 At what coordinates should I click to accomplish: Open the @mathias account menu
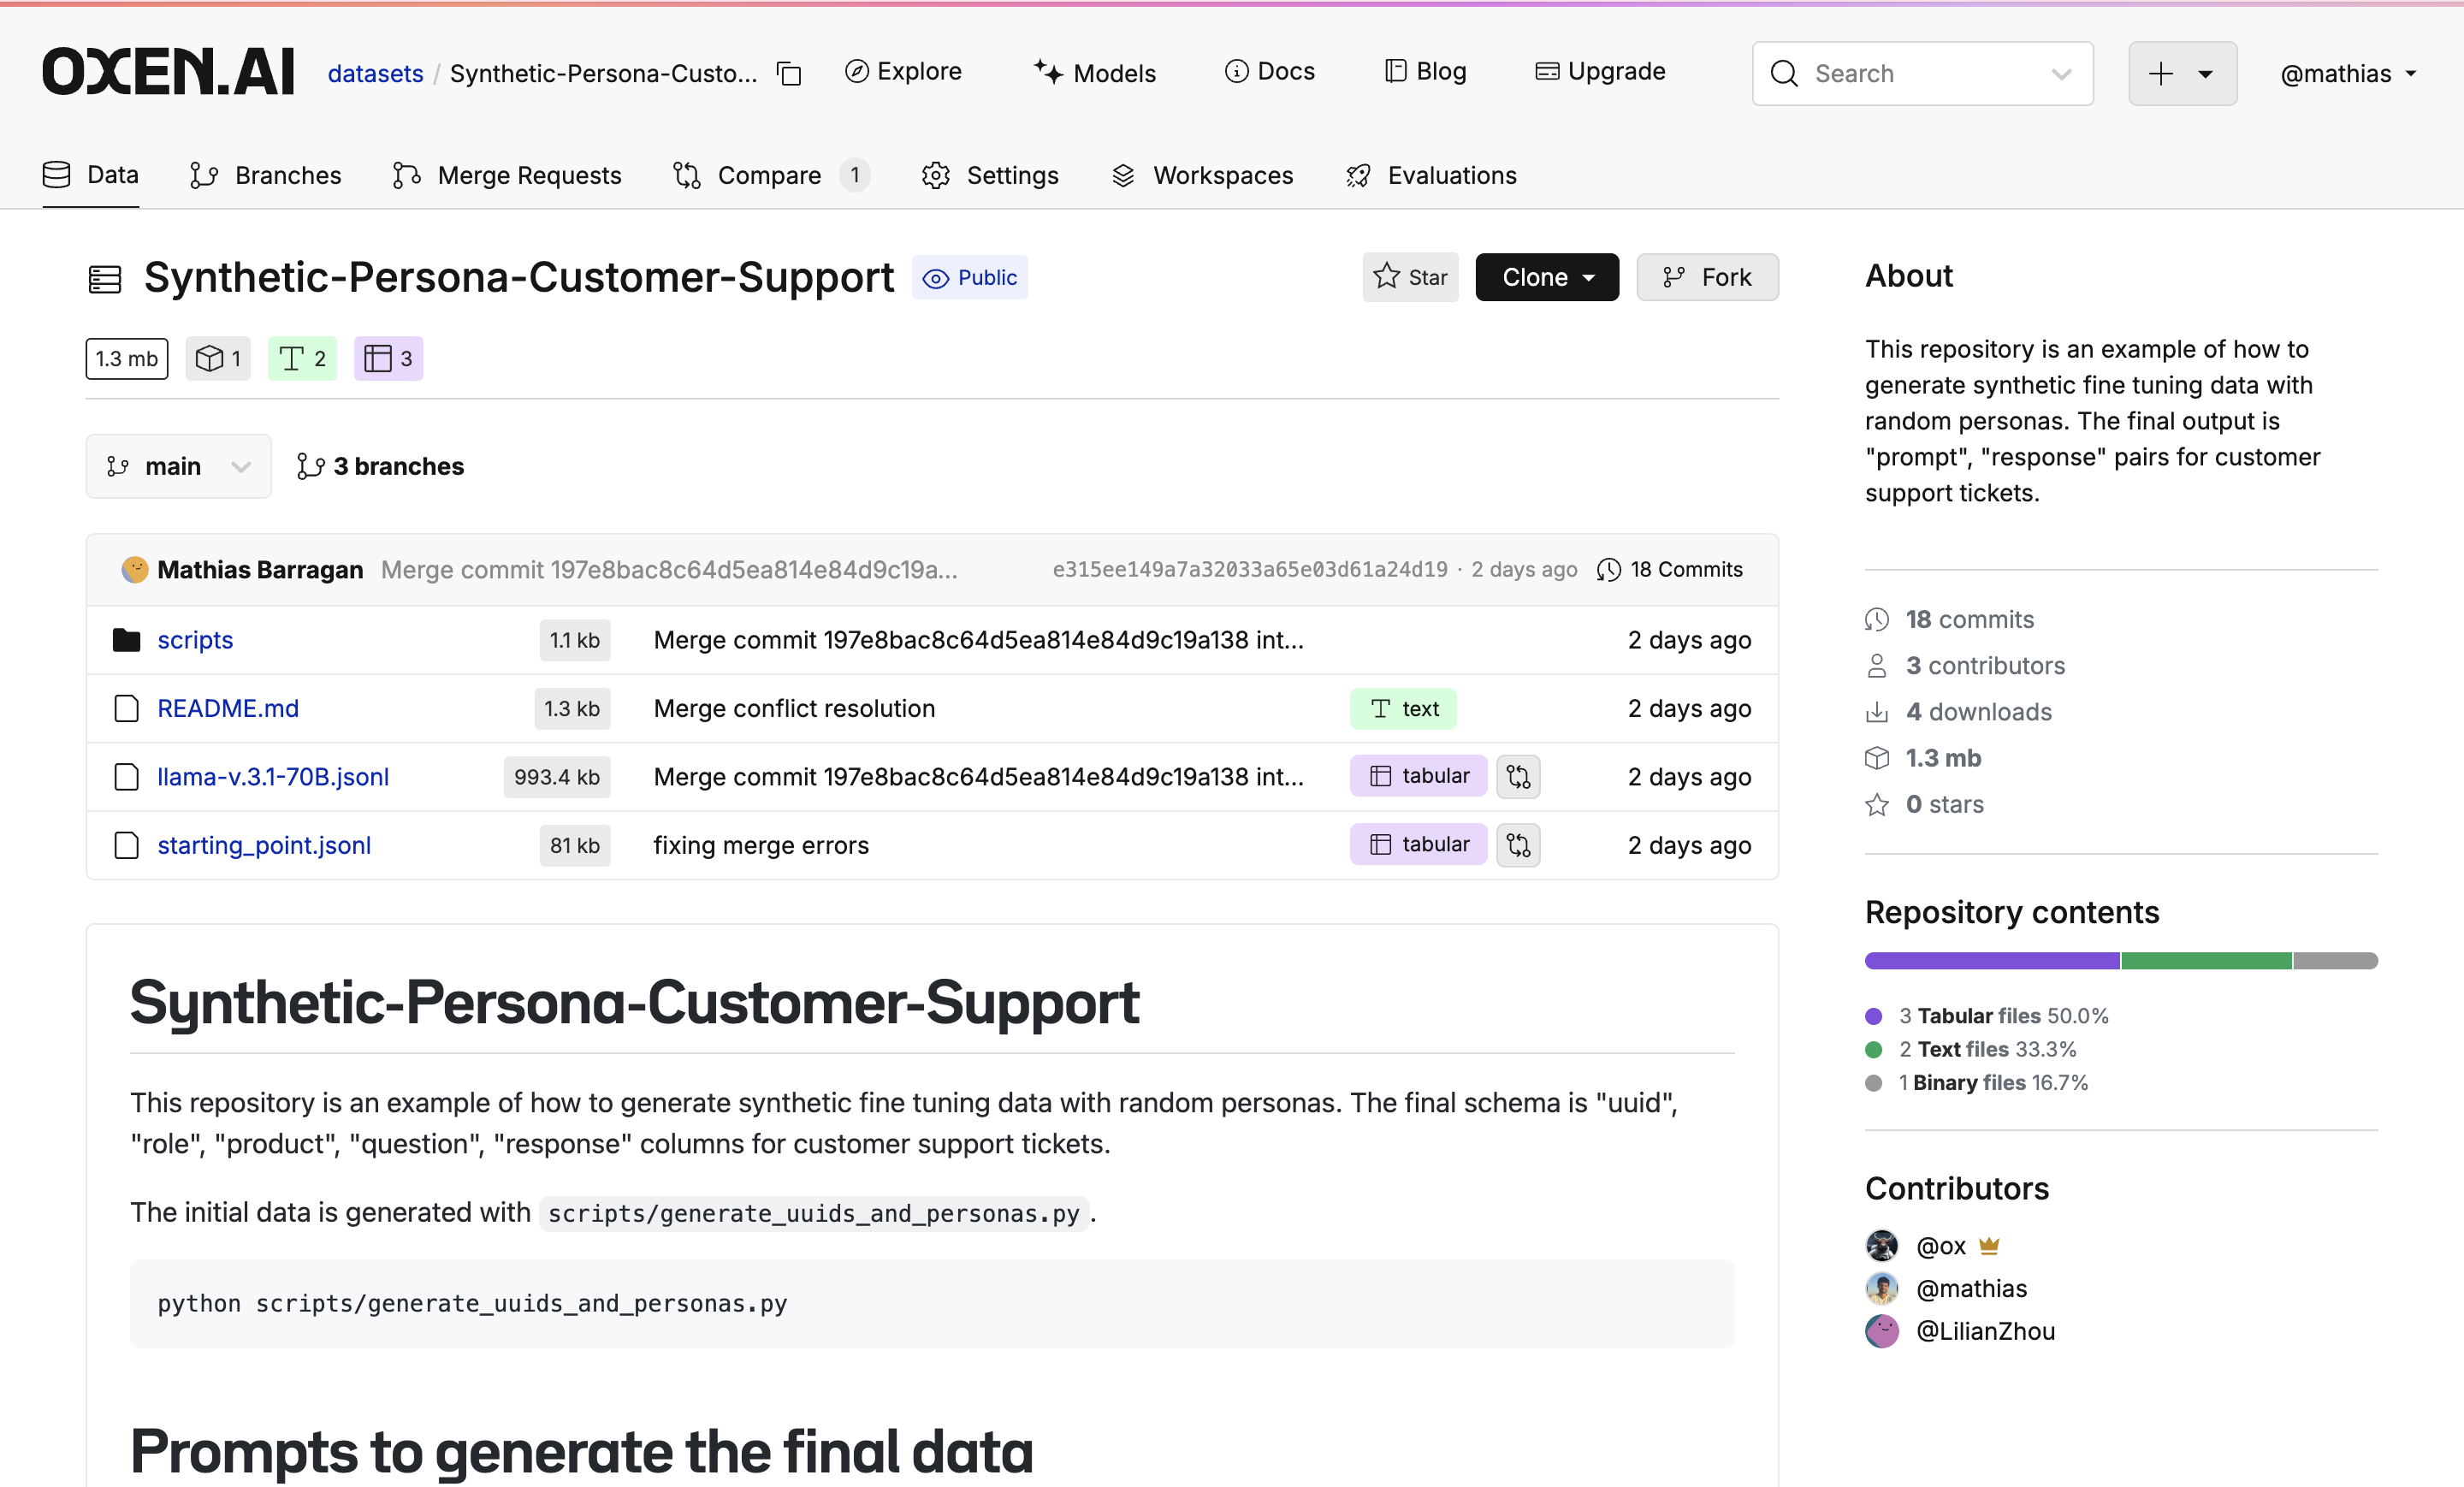point(2347,74)
